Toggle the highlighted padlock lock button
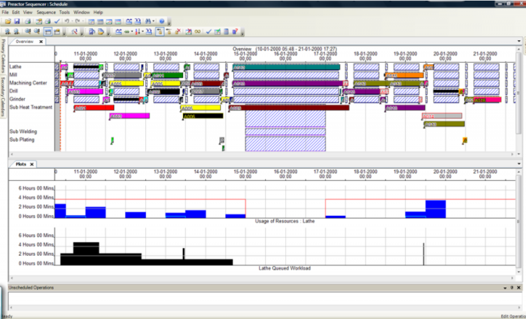The image size is (526, 319). (x=160, y=32)
